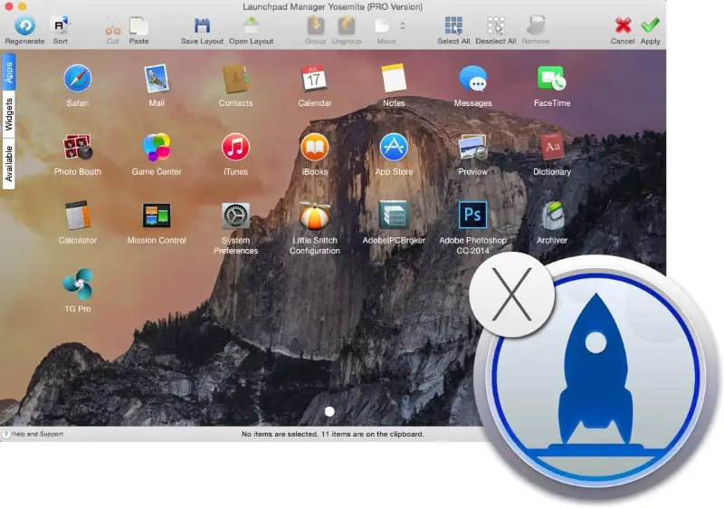Select the Calculator app icon
The width and height of the screenshot is (724, 508).
(78, 216)
